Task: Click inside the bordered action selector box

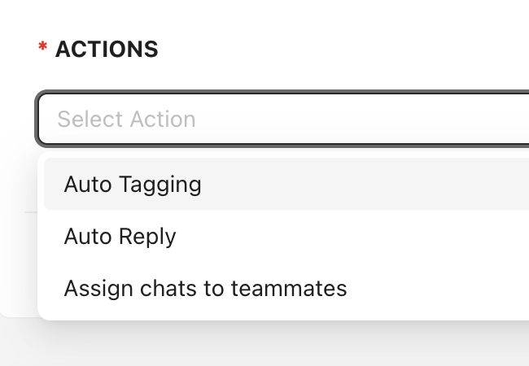Action: point(282,119)
